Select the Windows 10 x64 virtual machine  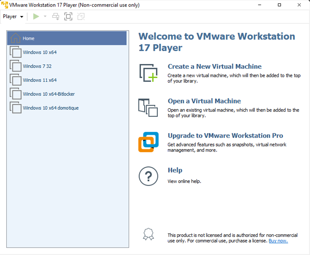[x=67, y=52]
